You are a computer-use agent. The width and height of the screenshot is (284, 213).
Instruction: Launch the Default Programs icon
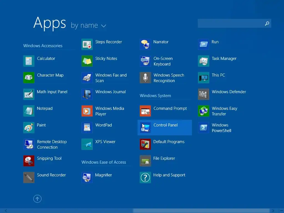[145, 144]
